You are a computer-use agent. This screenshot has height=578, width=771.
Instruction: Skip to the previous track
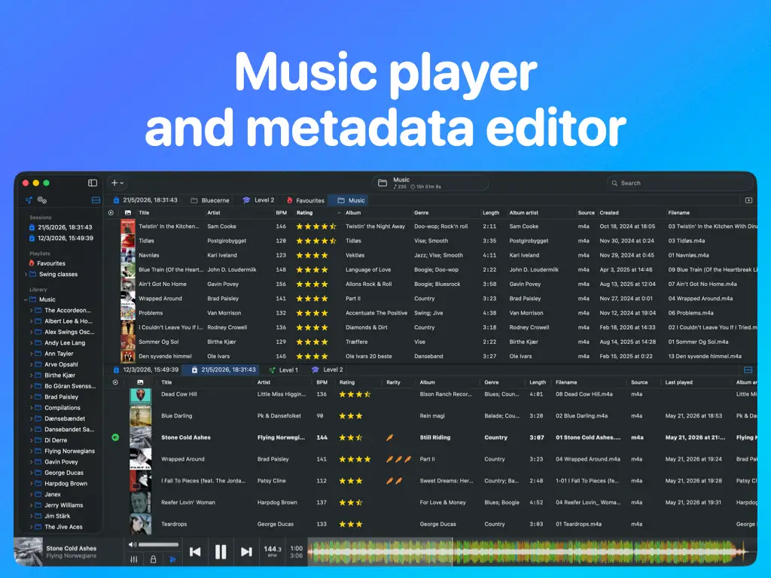coord(195,552)
